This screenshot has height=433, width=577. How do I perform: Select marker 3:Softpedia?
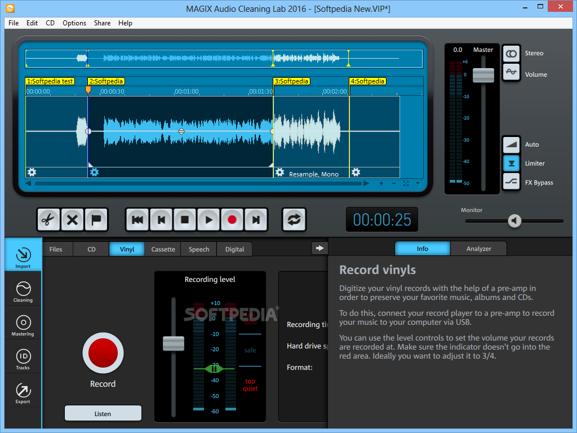point(292,81)
